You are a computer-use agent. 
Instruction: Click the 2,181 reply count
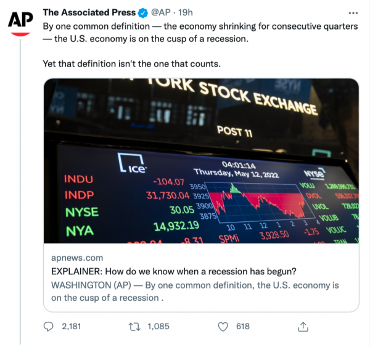[x=72, y=327]
